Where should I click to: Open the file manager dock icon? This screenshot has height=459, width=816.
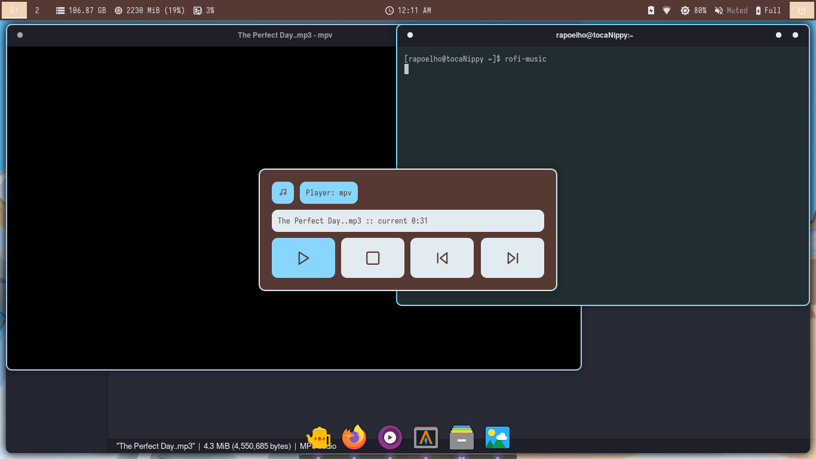point(462,437)
